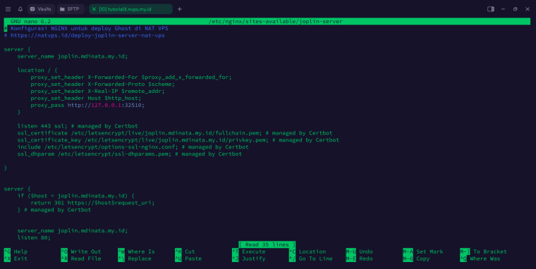
Task: Click the M-A Set Mark shortcut
Action: 423,251
